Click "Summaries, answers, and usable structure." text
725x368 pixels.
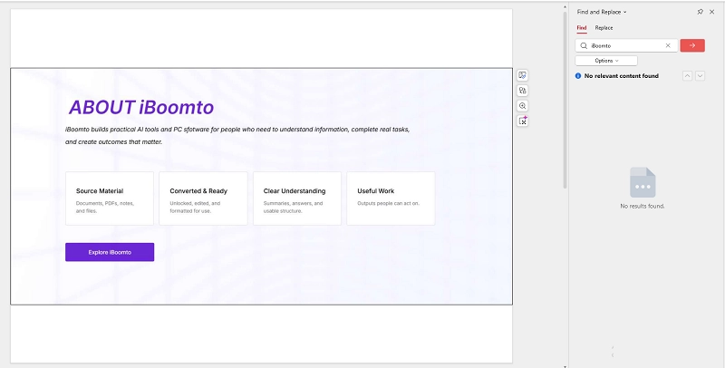tap(293, 208)
